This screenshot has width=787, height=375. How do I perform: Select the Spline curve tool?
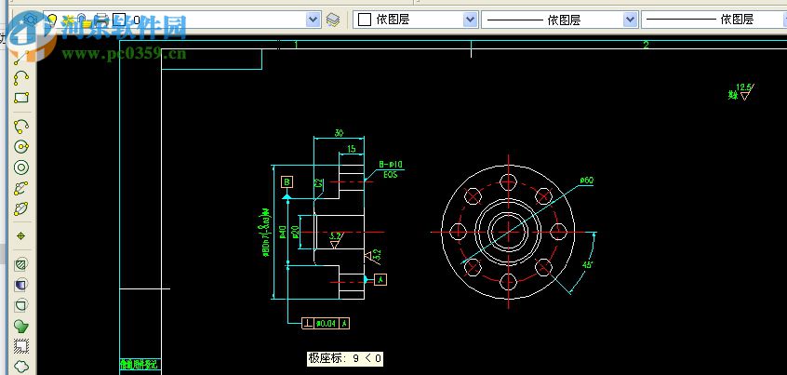point(21,188)
